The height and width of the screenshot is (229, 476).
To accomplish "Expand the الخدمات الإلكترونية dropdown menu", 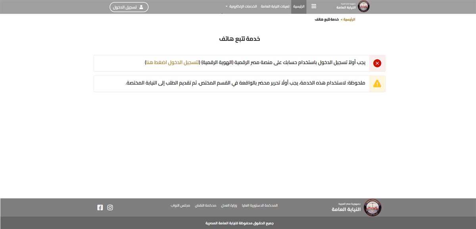I will [x=241, y=7].
